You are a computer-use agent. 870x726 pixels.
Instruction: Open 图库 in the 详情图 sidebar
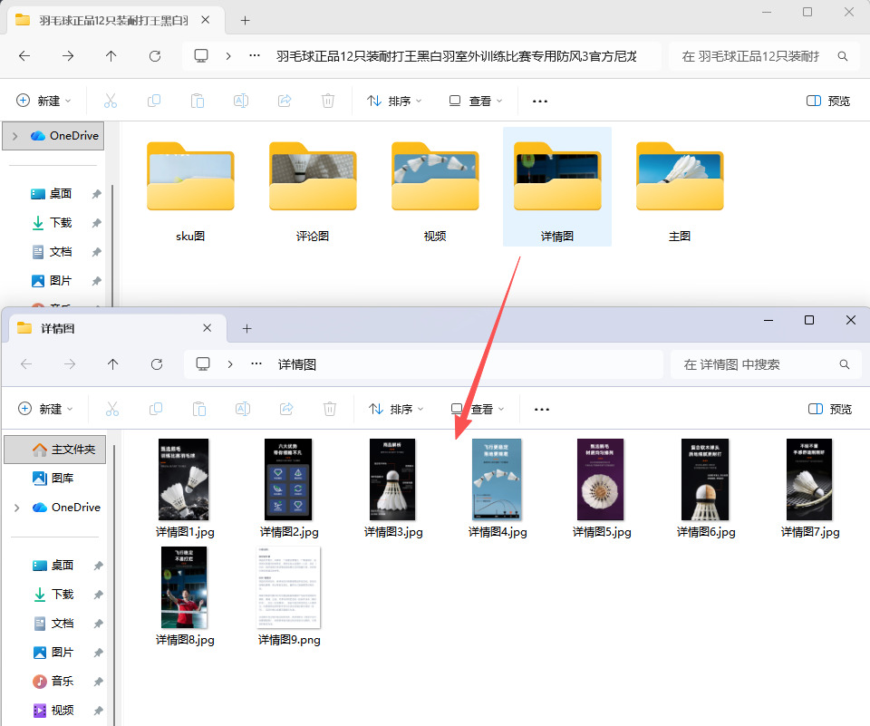pyautogui.click(x=53, y=478)
